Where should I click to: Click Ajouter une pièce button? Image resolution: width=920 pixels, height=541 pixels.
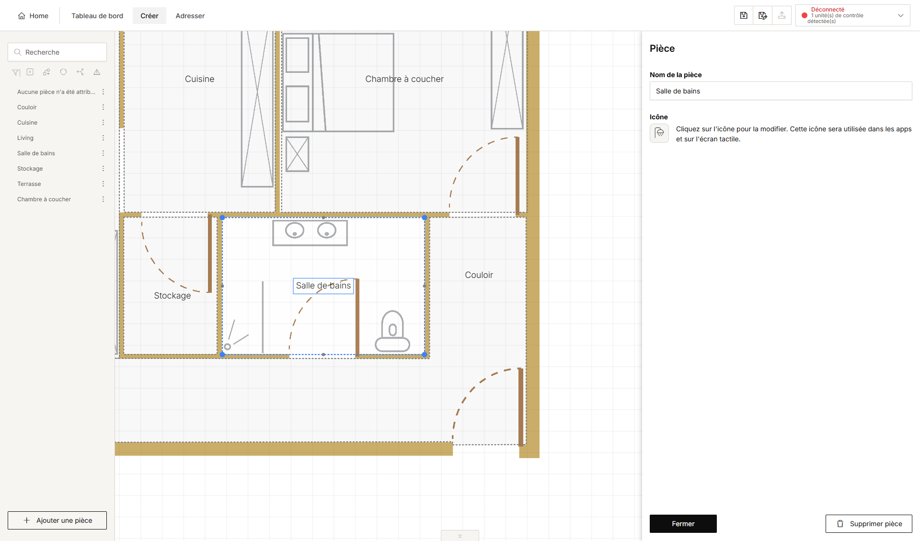click(x=57, y=520)
